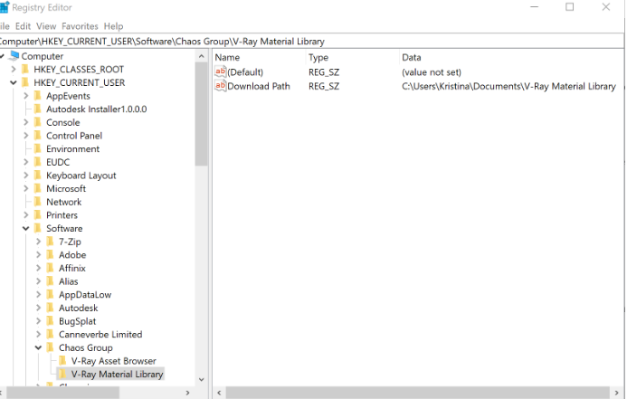This screenshot has width=627, height=399.
Task: Select the Affinix key label
Action: click(x=72, y=268)
